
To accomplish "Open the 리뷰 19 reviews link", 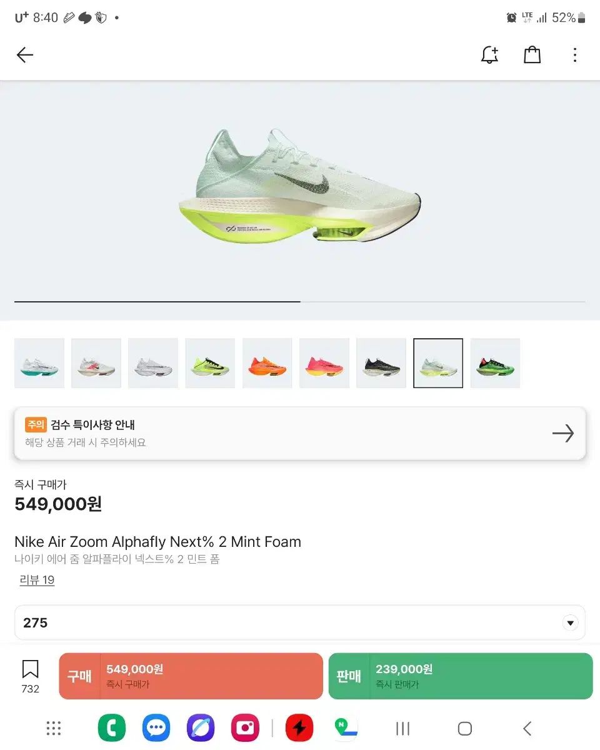I will pyautogui.click(x=37, y=580).
